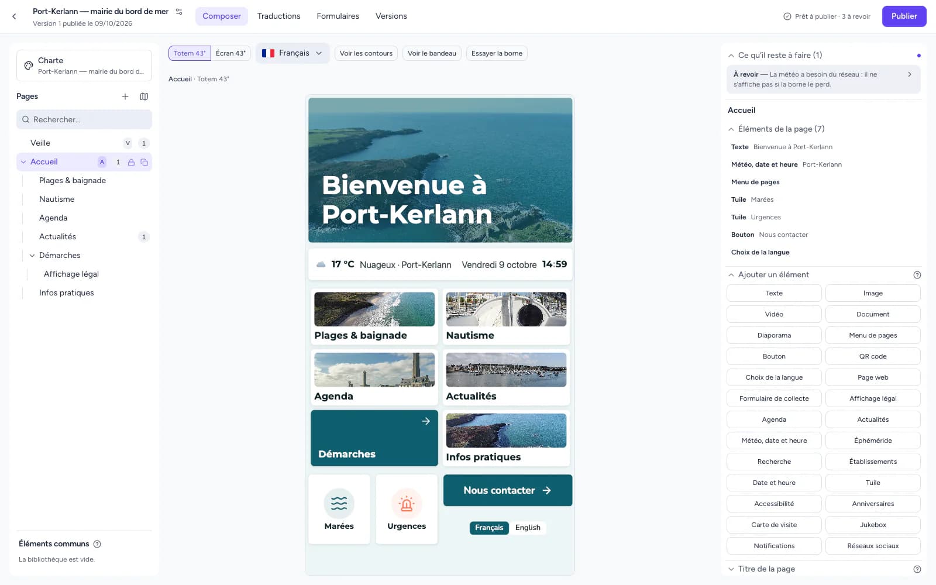The image size is (936, 585).
Task: Collapse the Ce qu'il reste à faire section
Action: pos(731,56)
